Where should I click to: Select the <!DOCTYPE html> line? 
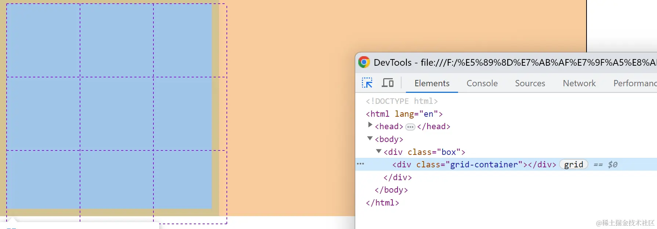coord(402,101)
